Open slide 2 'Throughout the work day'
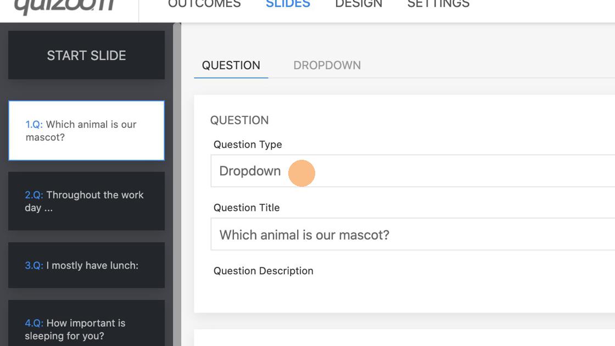 pos(86,201)
